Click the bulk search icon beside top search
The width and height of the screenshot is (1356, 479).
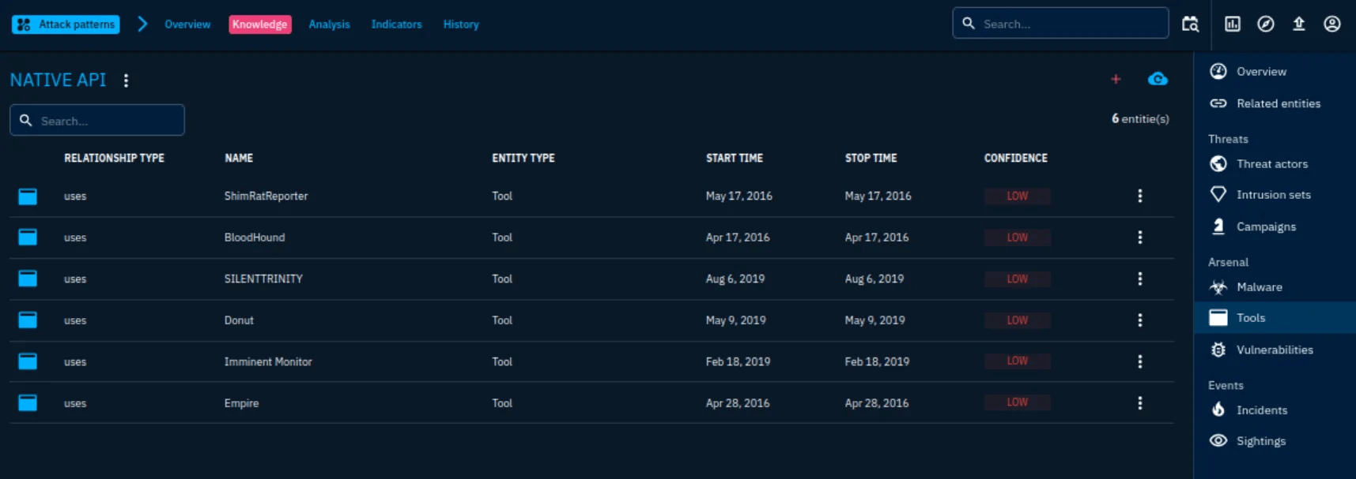(1190, 24)
